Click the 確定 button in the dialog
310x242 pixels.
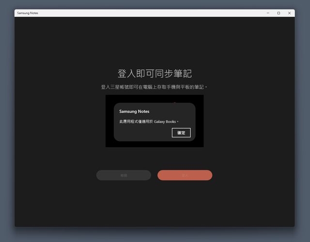[x=181, y=133]
